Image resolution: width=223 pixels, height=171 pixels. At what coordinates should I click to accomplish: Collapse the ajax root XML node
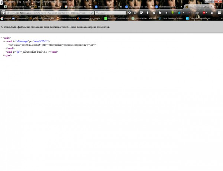click(x=1, y=38)
